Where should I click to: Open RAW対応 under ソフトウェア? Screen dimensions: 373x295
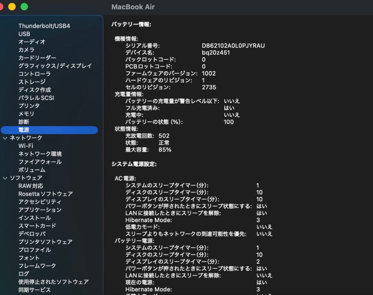click(31, 186)
